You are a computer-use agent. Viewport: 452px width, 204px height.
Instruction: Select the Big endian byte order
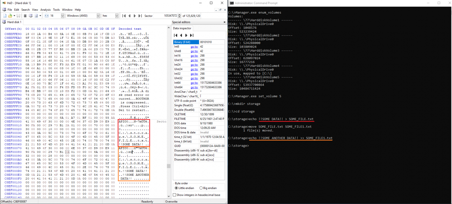point(201,188)
